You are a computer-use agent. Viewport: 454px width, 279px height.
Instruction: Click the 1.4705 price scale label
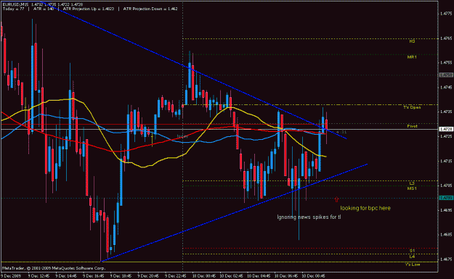point(446,186)
